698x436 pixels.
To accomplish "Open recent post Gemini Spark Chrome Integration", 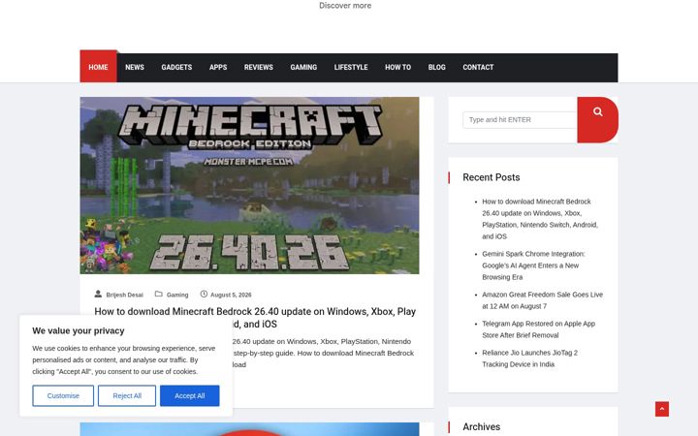I will pos(533,265).
